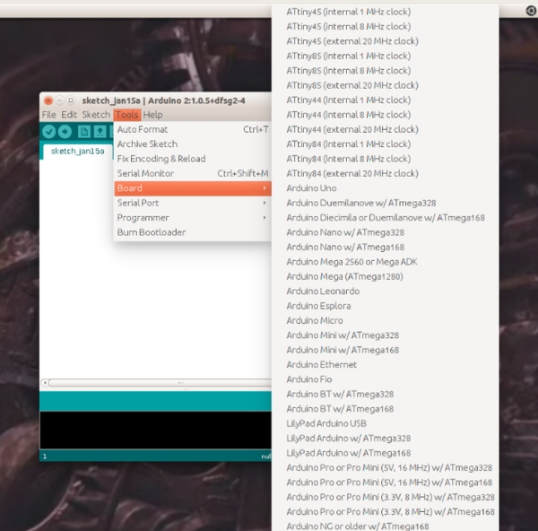Select ATtiny44 (internal 8 MHz clock)

(386, 115)
